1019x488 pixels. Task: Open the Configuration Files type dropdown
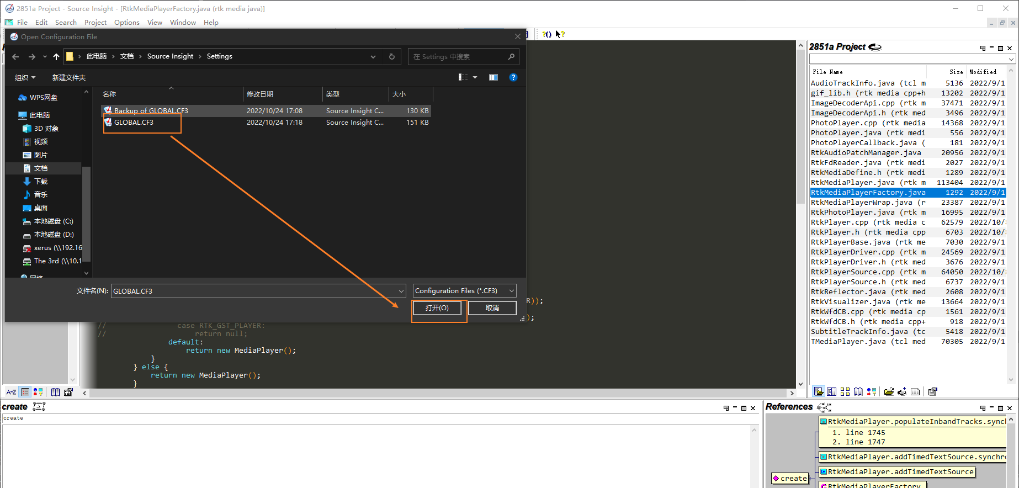click(512, 291)
